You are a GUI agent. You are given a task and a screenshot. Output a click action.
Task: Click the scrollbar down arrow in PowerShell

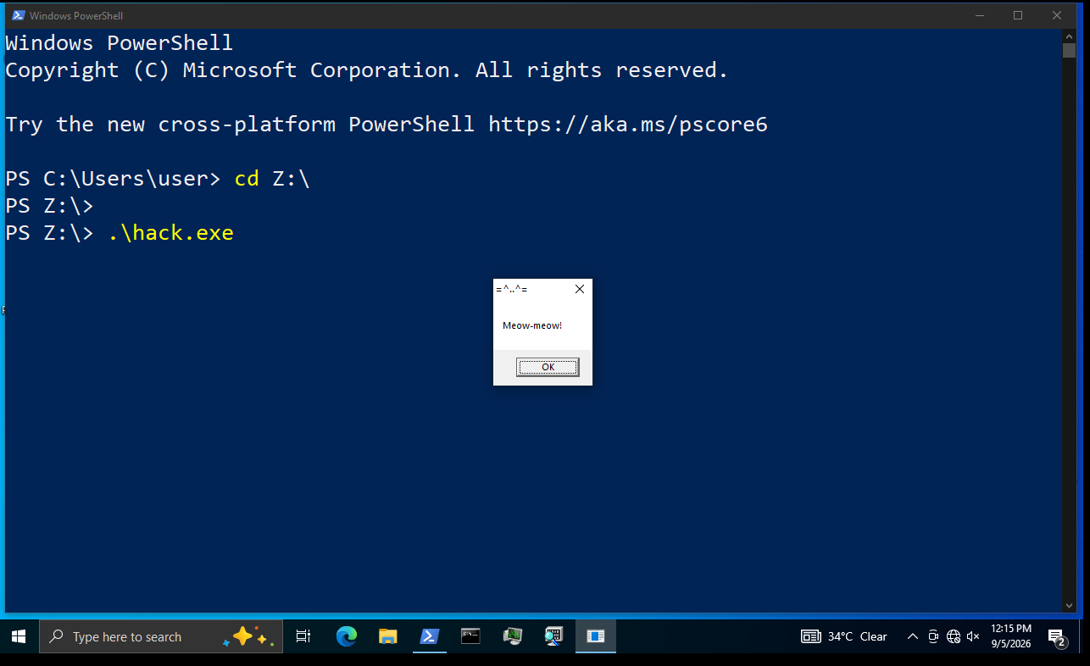click(x=1069, y=605)
